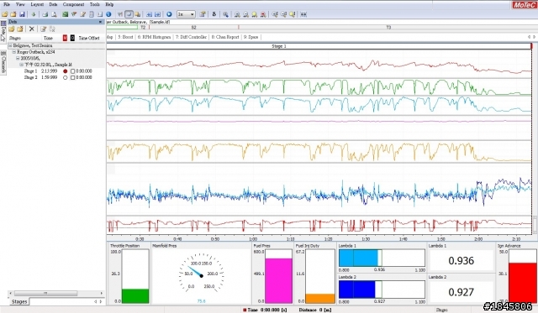Click the open folder icon in Data panel

pyautogui.click(x=12, y=29)
